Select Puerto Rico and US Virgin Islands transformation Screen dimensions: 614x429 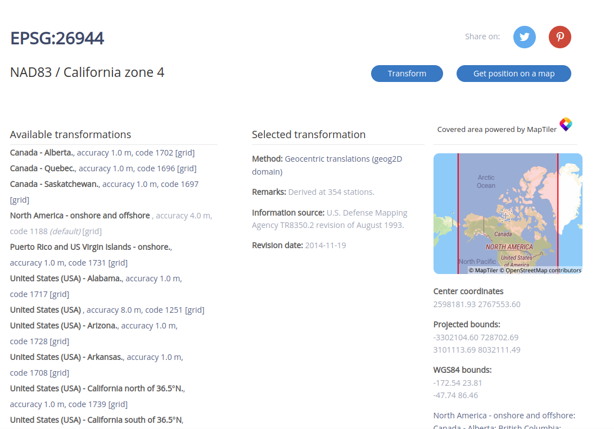pos(90,247)
